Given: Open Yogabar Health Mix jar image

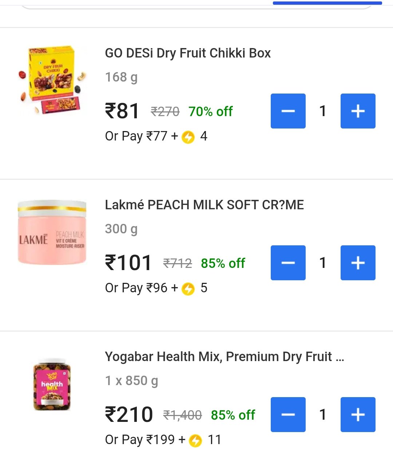Looking at the screenshot, I should 52,384.
